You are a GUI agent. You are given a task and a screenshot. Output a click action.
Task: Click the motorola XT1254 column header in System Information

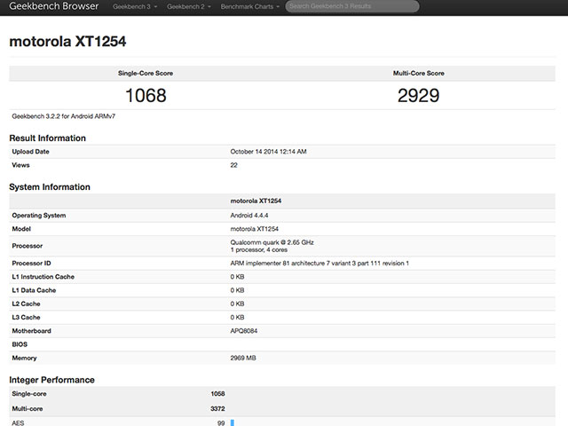pos(256,201)
